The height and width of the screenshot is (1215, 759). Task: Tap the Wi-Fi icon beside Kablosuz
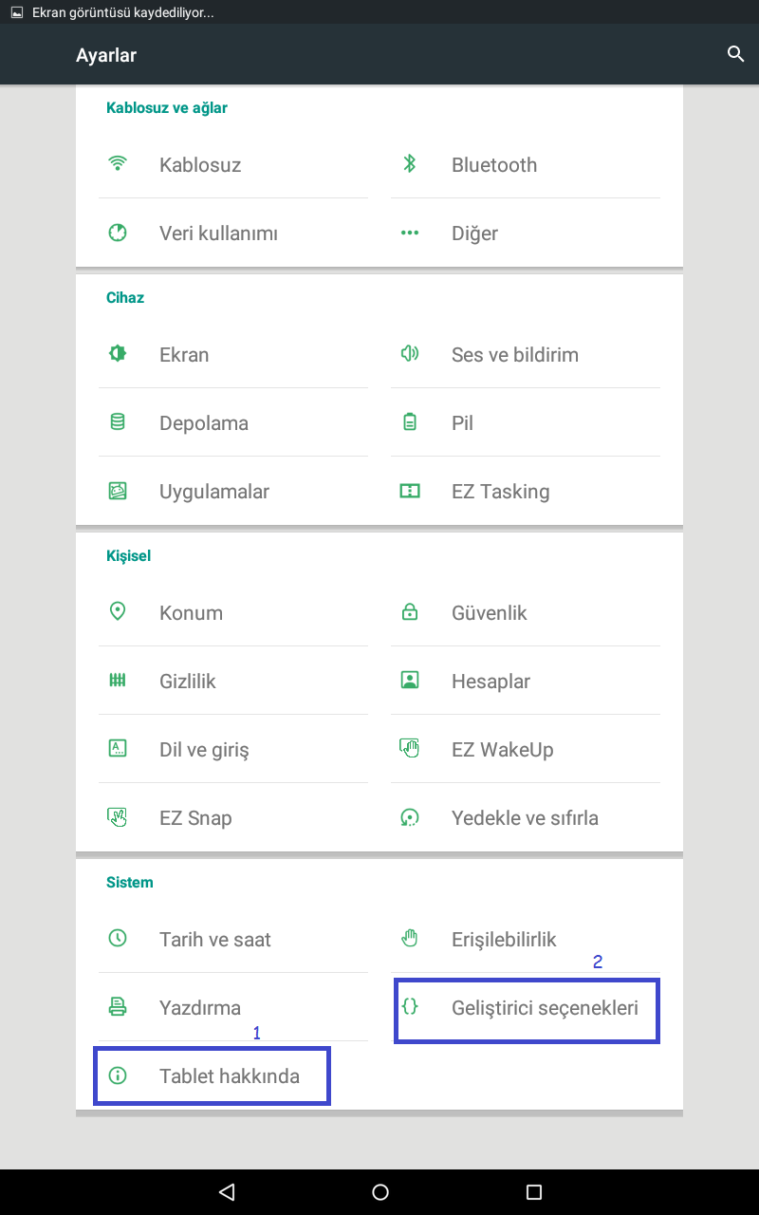pyautogui.click(x=118, y=164)
